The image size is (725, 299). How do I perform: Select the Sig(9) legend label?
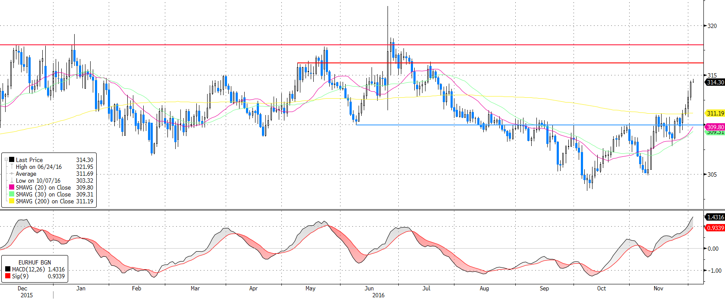click(x=20, y=276)
